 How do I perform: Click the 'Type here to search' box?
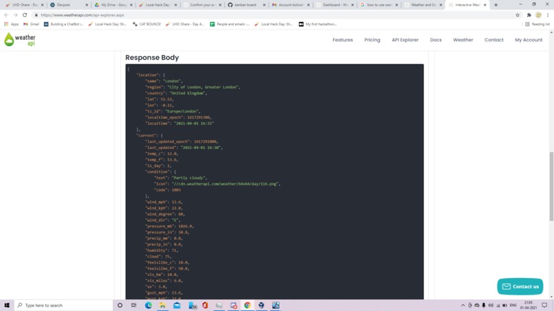pyautogui.click(x=64, y=306)
